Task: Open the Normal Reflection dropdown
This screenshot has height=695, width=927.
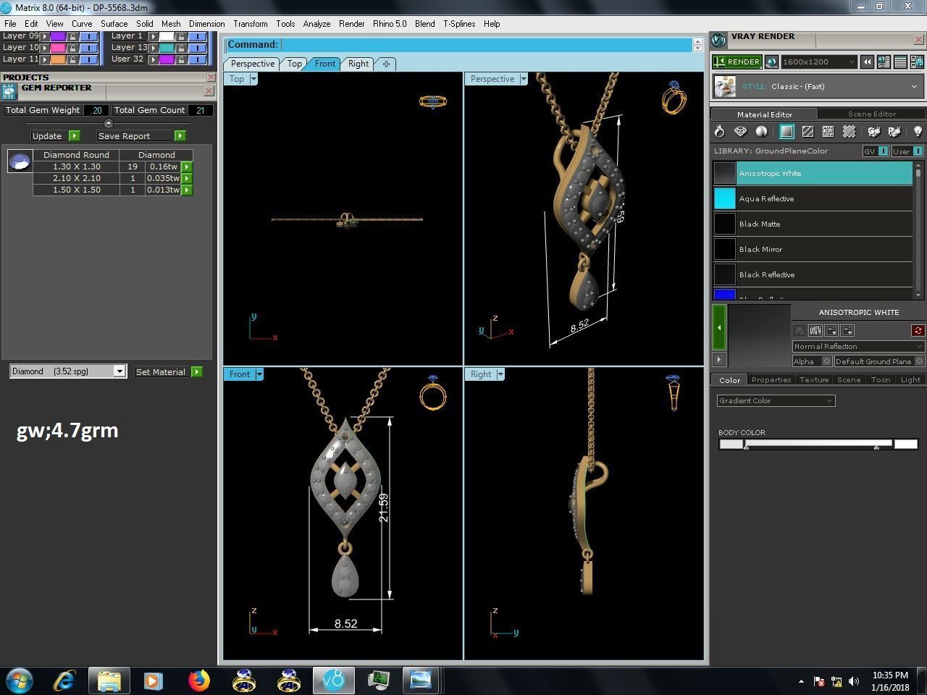Action: [x=858, y=346]
